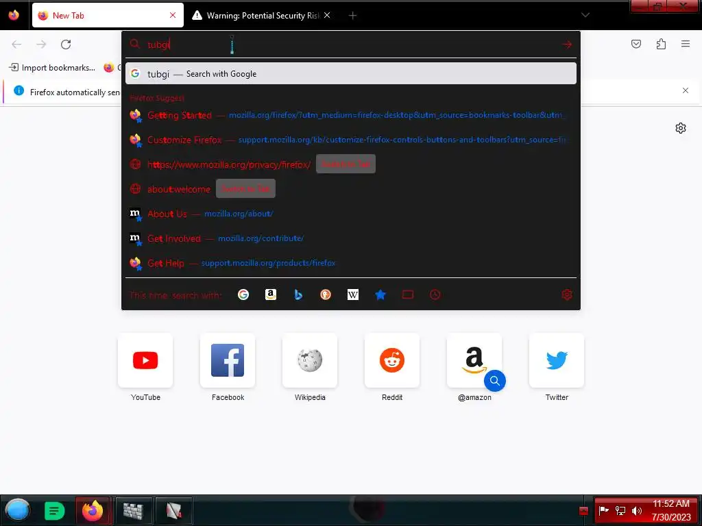The height and width of the screenshot is (526, 702).
Task: Switch to the New Tab tab
Action: [x=108, y=15]
